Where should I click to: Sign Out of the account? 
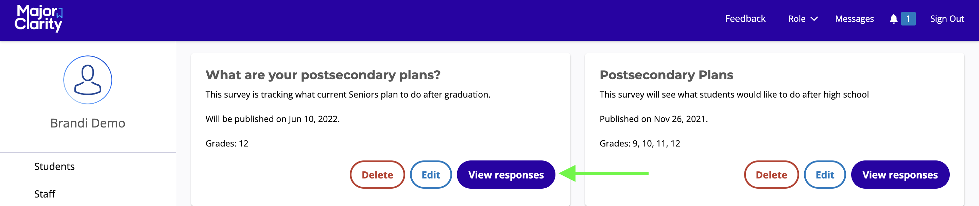[x=947, y=19]
